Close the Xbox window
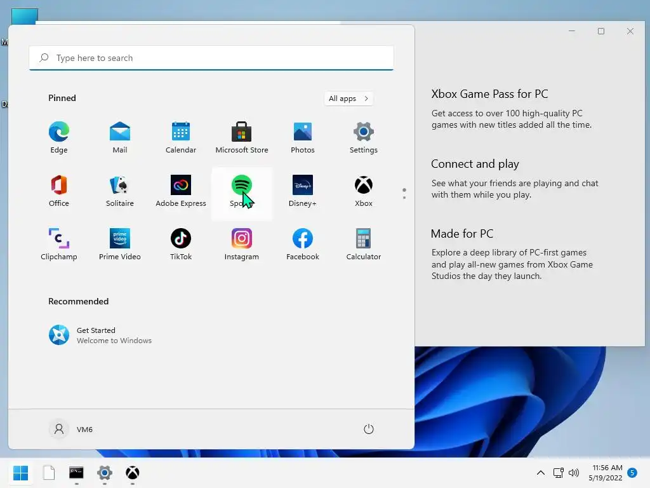Viewport: 650px width, 488px height. 630,31
